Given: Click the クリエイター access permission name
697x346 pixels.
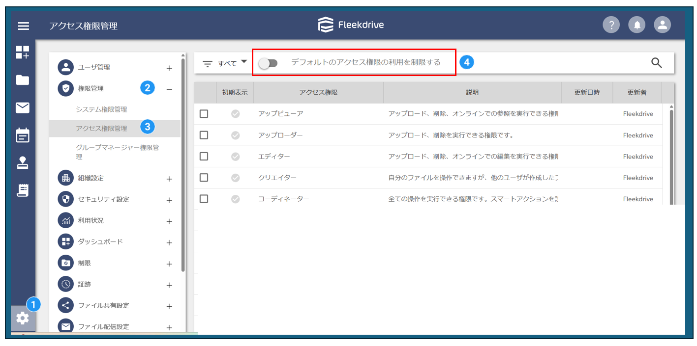Looking at the screenshot, I should tap(277, 178).
